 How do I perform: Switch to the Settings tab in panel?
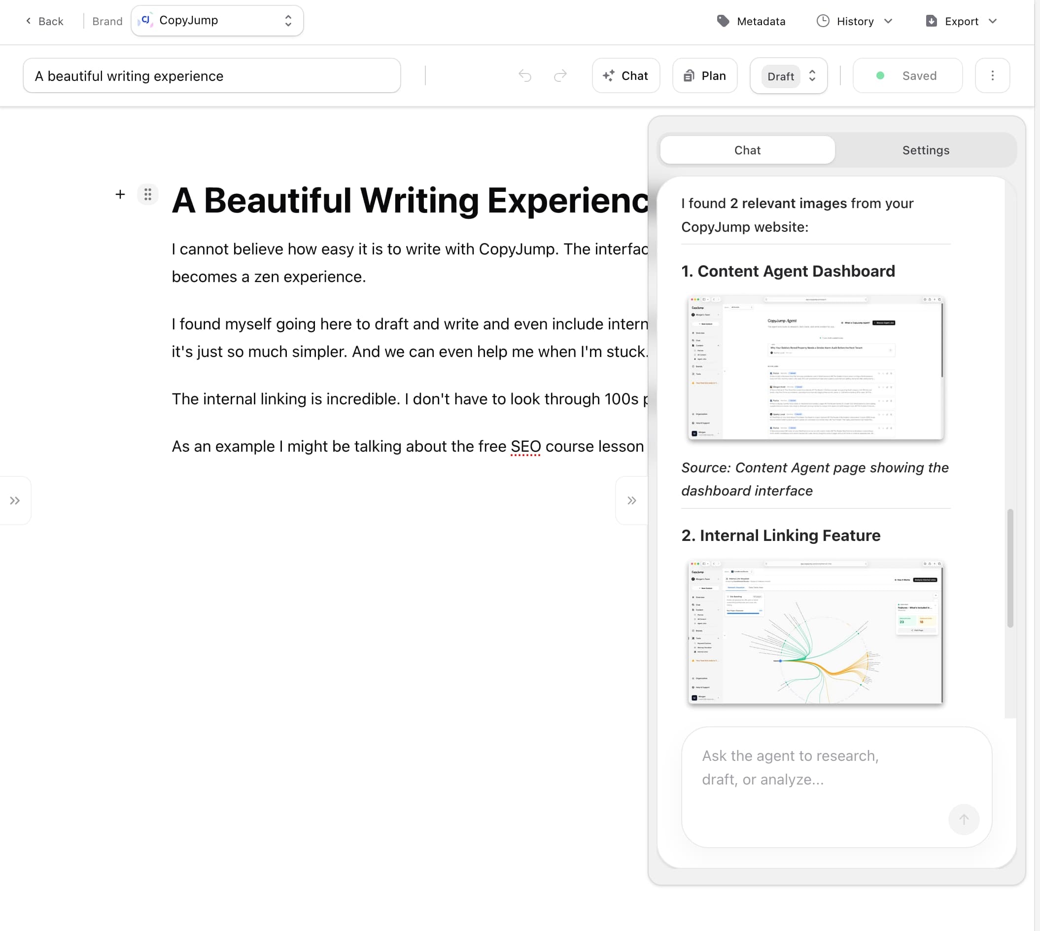(x=926, y=150)
